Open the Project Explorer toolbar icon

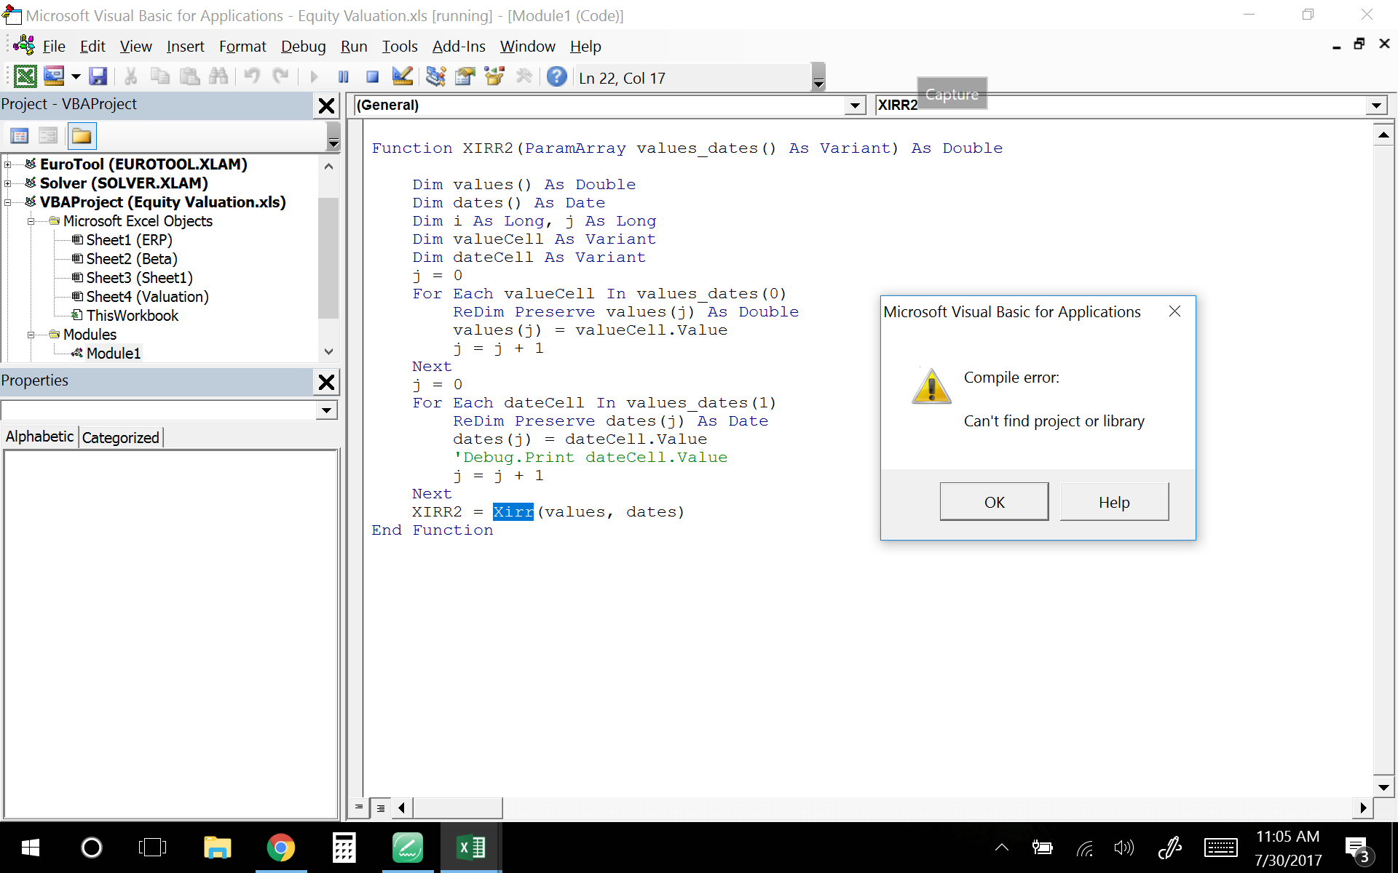[x=436, y=76]
